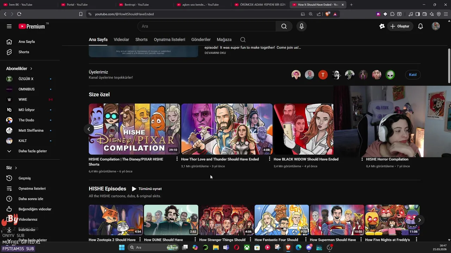Click the Brave shields lion icon

(327, 14)
